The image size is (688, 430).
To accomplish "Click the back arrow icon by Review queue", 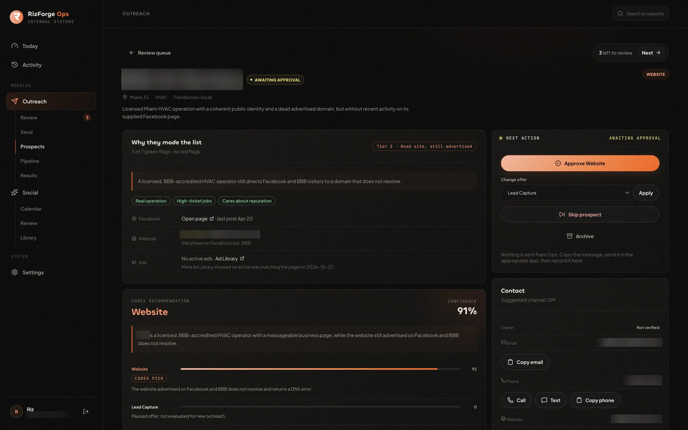I will point(132,53).
